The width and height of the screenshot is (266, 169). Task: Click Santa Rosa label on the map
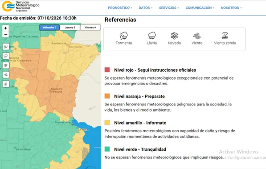23,149
